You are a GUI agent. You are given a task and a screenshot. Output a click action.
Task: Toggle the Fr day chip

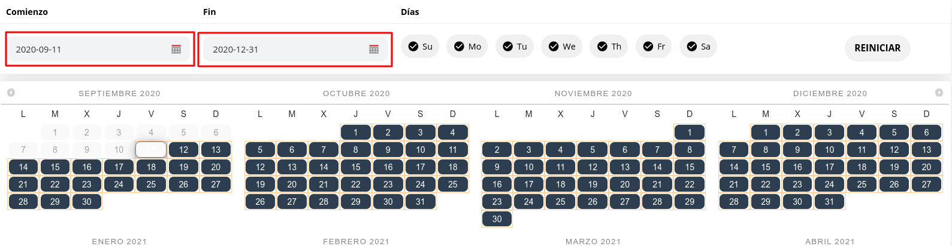pyautogui.click(x=654, y=47)
